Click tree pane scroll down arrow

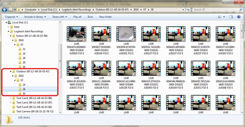click(x=60, y=112)
